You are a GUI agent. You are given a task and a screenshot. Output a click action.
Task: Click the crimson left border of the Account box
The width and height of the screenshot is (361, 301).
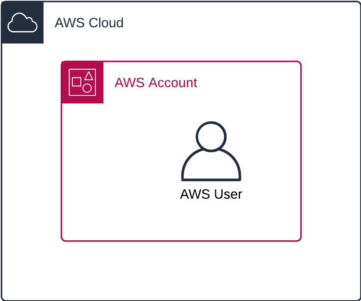[x=61, y=168]
